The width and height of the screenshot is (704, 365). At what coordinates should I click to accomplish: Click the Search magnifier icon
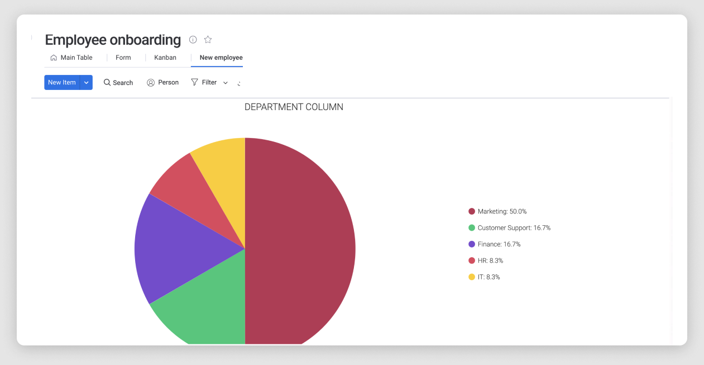pyautogui.click(x=107, y=82)
